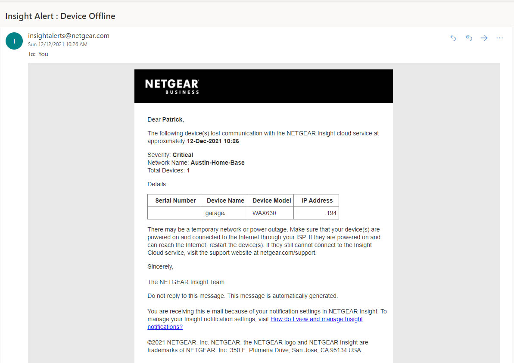The image size is (514, 363).
Task: Click the 'Do not reply to this message' line
Action: pyautogui.click(x=243, y=296)
